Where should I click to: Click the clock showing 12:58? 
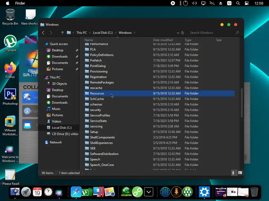click(259, 3)
